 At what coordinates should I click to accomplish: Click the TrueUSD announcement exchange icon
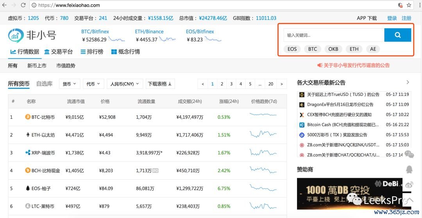coord(302,95)
